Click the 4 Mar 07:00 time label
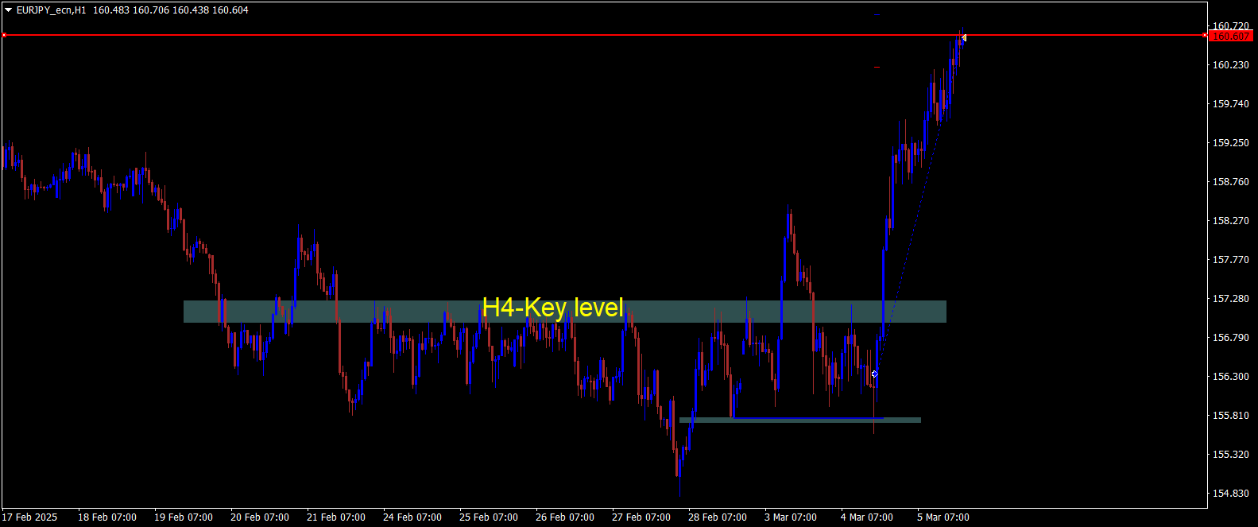This screenshot has height=527, width=1258. pyautogui.click(x=867, y=517)
